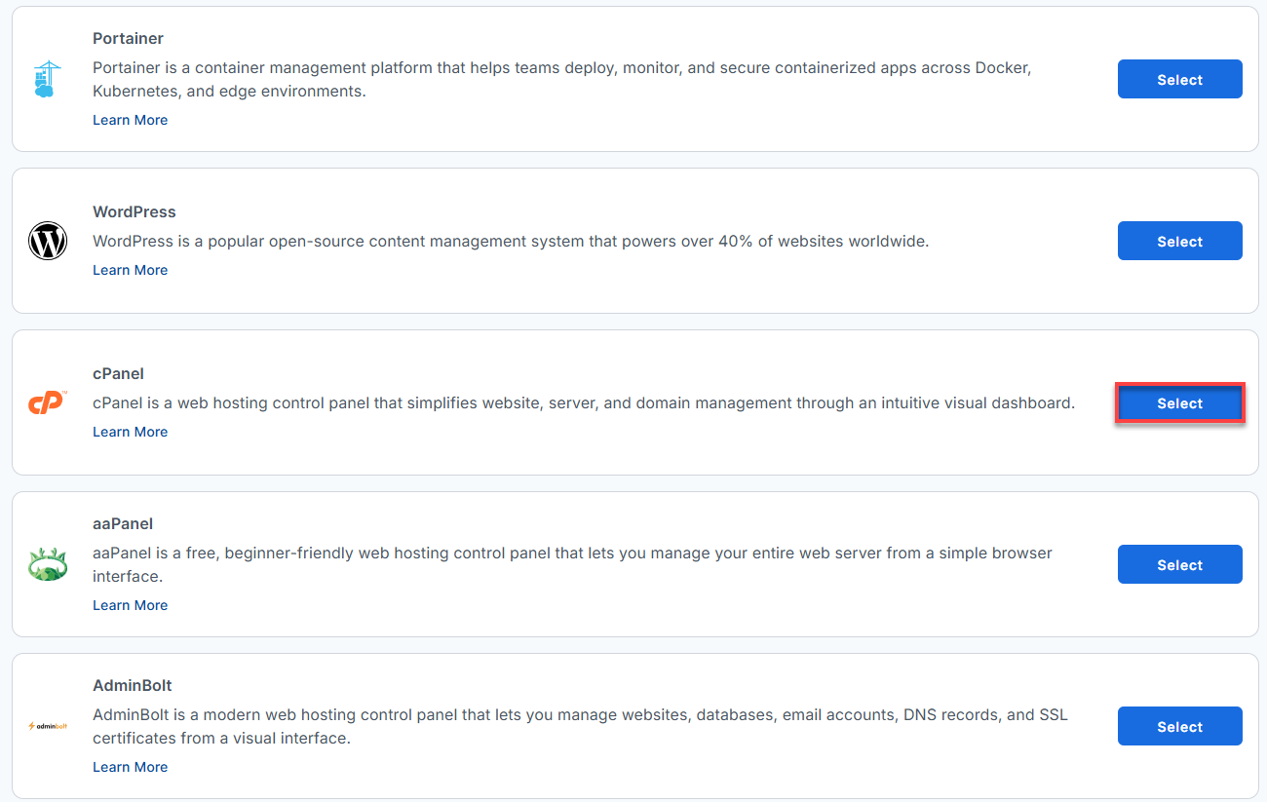
Task: Click the WordPress open-source CMS description
Action: coord(511,242)
